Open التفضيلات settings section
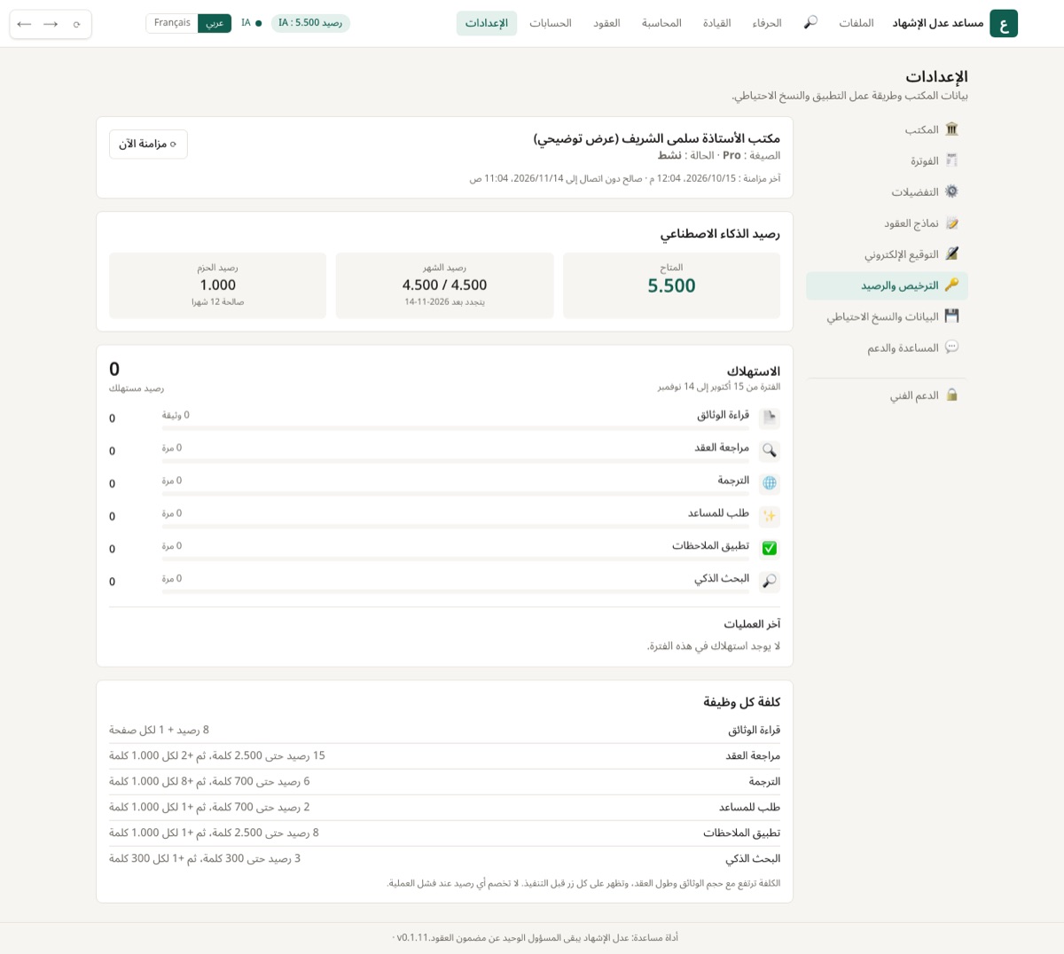The height and width of the screenshot is (954, 1064). (x=887, y=192)
